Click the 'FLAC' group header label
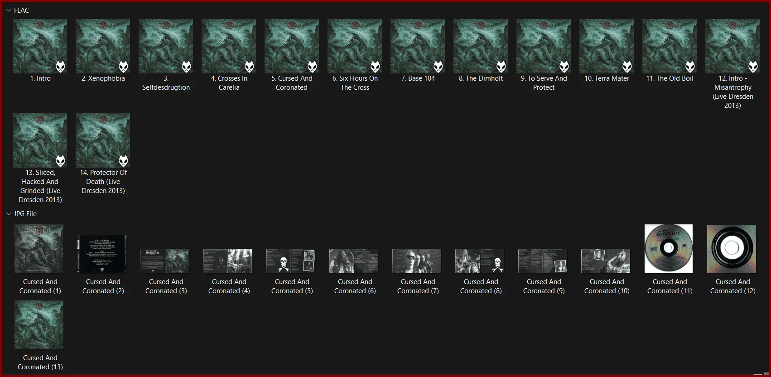This screenshot has height=377, width=771. (21, 10)
